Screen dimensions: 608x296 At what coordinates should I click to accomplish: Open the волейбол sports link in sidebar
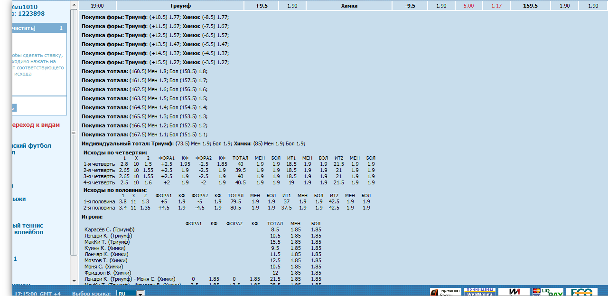tap(29, 232)
